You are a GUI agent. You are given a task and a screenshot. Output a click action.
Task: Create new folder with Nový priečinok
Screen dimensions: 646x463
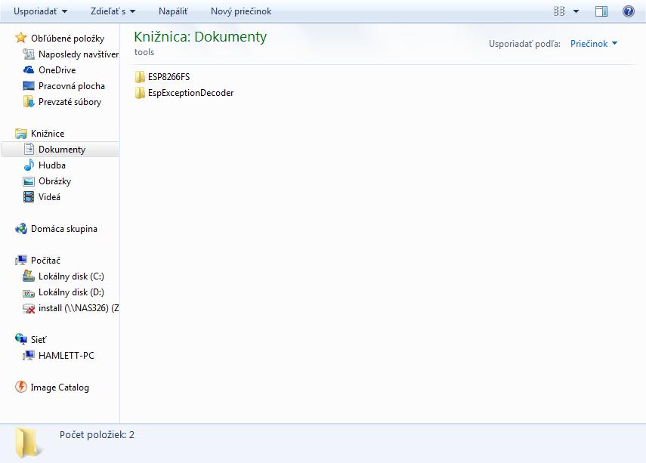click(241, 11)
